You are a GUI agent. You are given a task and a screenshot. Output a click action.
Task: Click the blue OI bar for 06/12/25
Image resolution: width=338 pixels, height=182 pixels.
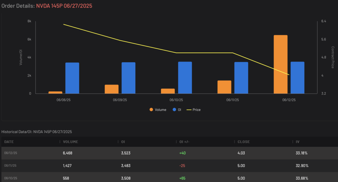click(x=297, y=78)
